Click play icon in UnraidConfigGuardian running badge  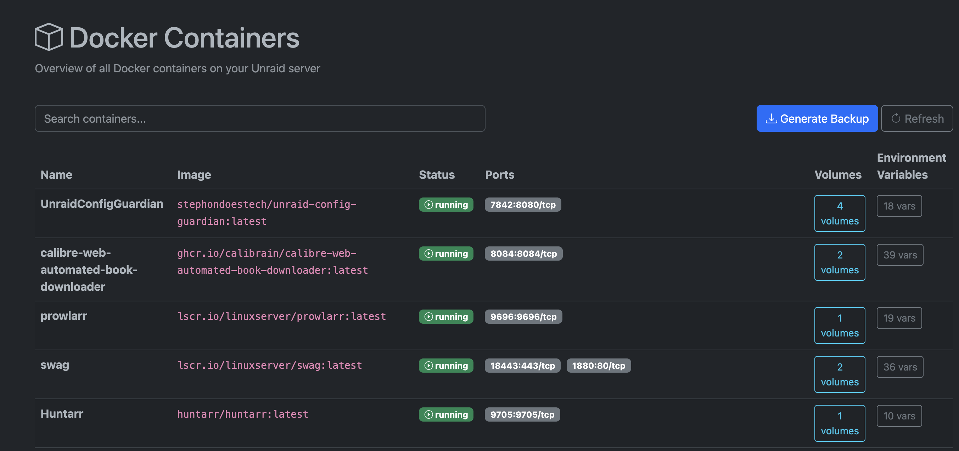pos(428,205)
